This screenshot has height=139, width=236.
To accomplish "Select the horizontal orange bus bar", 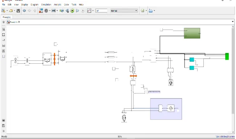I will pyautogui.click(x=133, y=76).
